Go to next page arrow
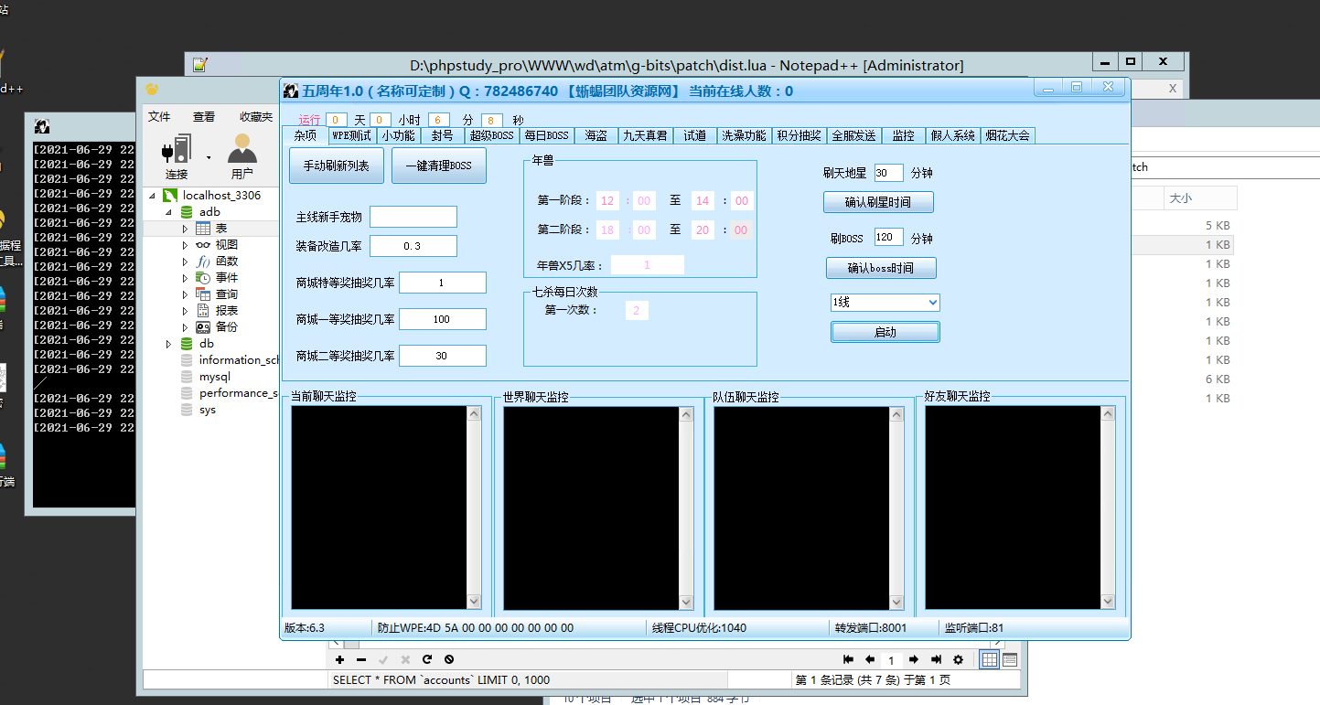 (x=914, y=659)
